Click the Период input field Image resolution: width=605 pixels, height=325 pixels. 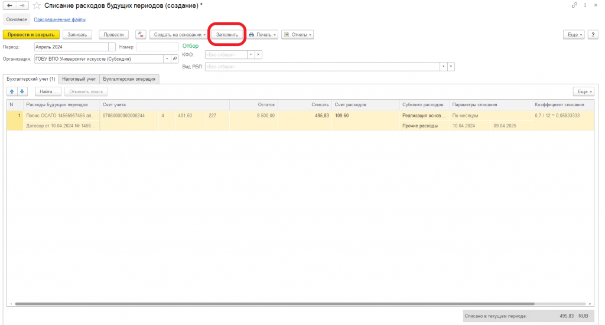coord(71,47)
